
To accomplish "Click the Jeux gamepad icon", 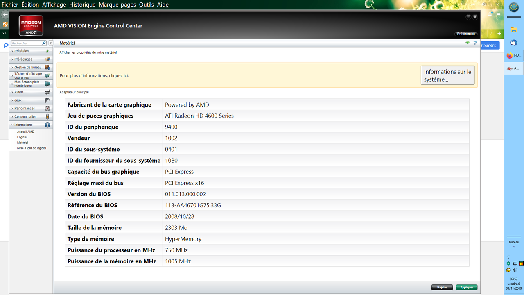I will click(47, 100).
